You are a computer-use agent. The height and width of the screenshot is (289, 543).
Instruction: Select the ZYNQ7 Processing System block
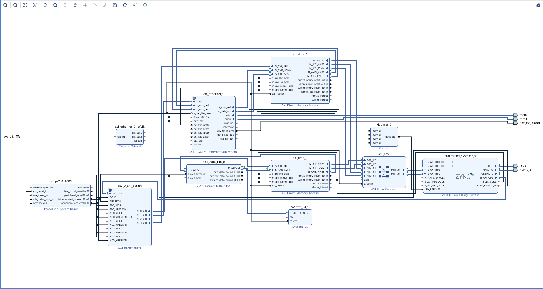click(460, 176)
